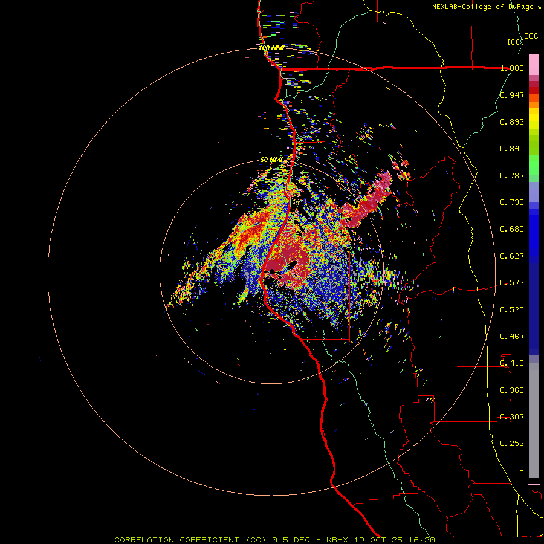This screenshot has height=544, width=544.
Task: Click the 0.5 DEG elevation text
Action: tap(291, 540)
